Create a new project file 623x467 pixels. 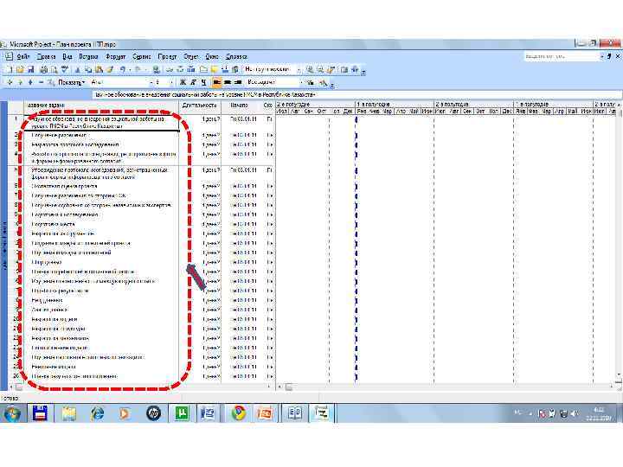(x=10, y=69)
